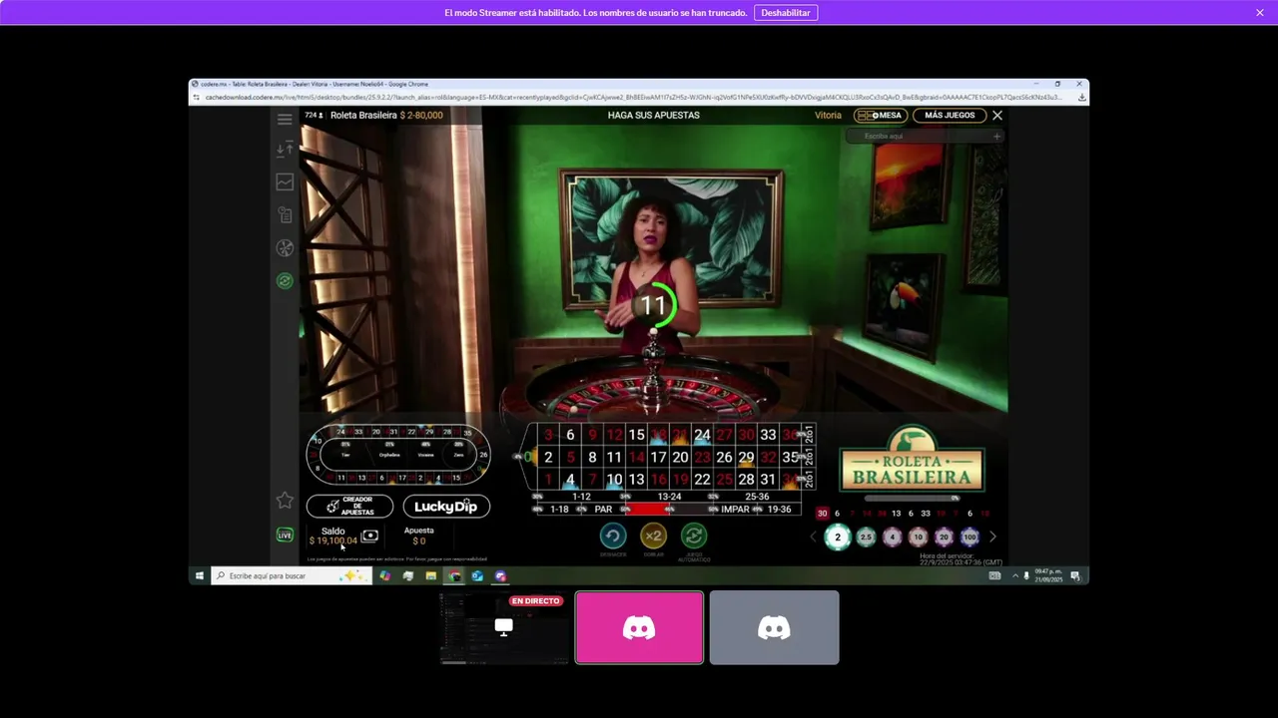Bet on PAR (even)
Image resolution: width=1278 pixels, height=718 pixels.
pyautogui.click(x=603, y=510)
